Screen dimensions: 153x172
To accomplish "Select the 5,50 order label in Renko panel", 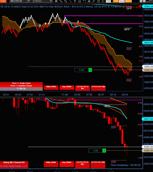I will [x=82, y=70].
